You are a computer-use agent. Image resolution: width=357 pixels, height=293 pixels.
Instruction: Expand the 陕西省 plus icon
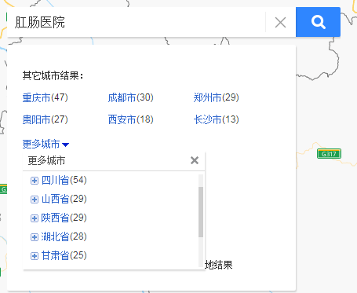[35, 218]
